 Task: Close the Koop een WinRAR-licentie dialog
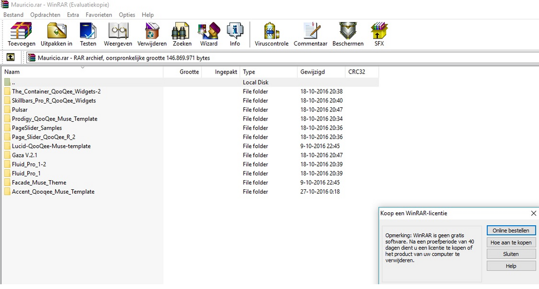pos(534,213)
